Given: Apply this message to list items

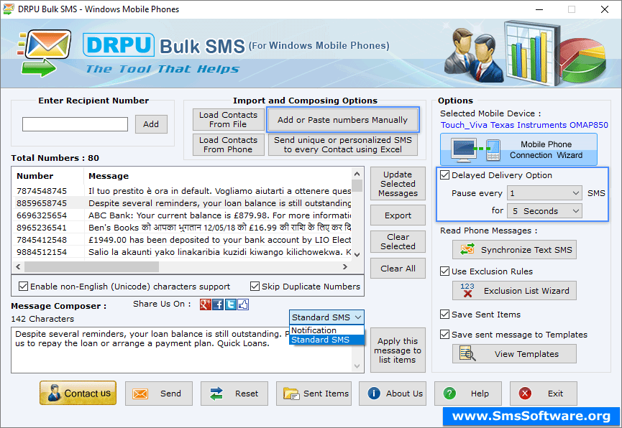Looking at the screenshot, I should pyautogui.click(x=398, y=350).
